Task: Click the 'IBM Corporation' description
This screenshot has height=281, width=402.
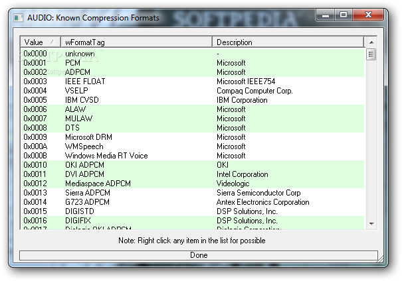Action: point(242,100)
